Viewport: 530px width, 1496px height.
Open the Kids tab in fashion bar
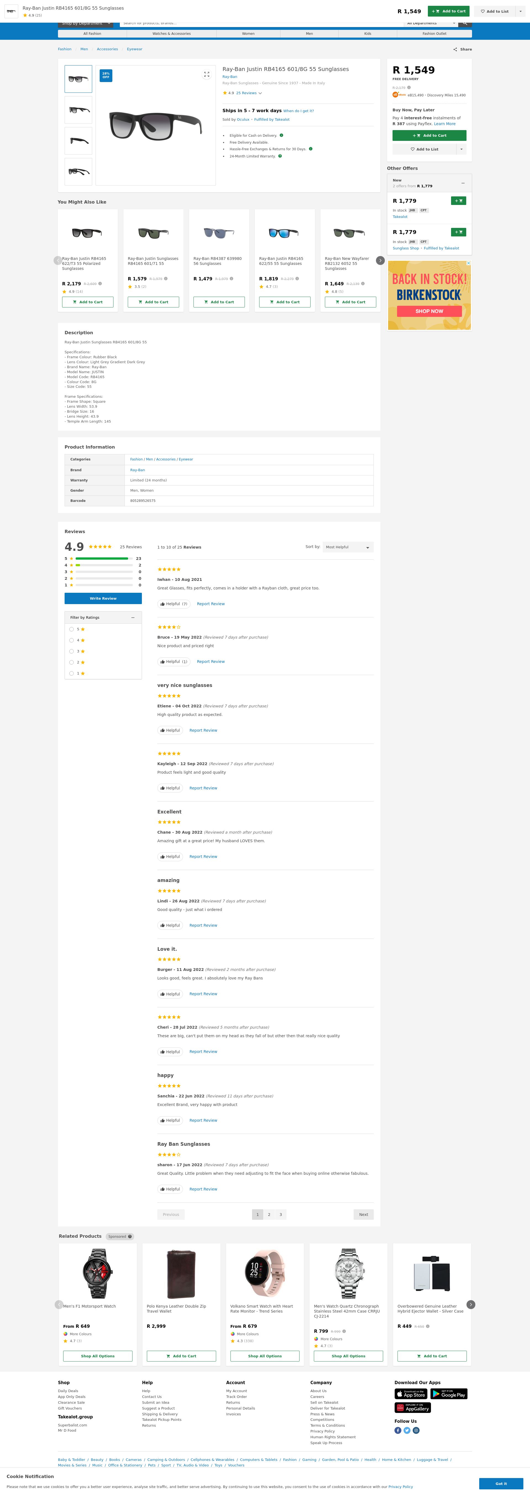click(367, 34)
